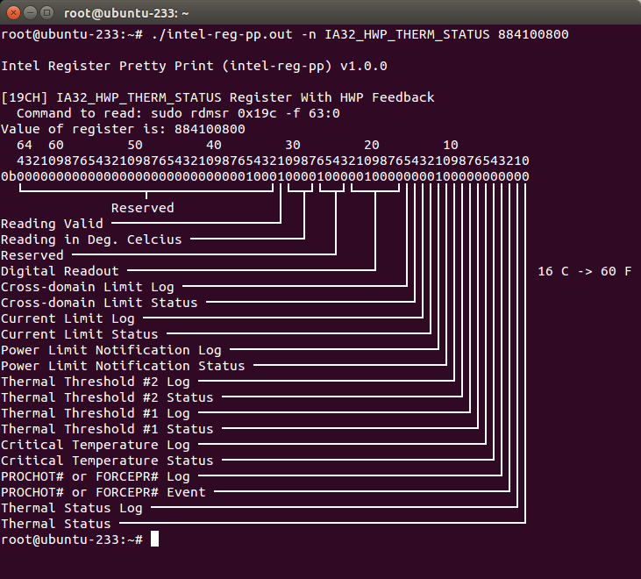Click the '64 60 50 40' bit ruler row
The width and height of the screenshot is (641, 579).
[238, 145]
